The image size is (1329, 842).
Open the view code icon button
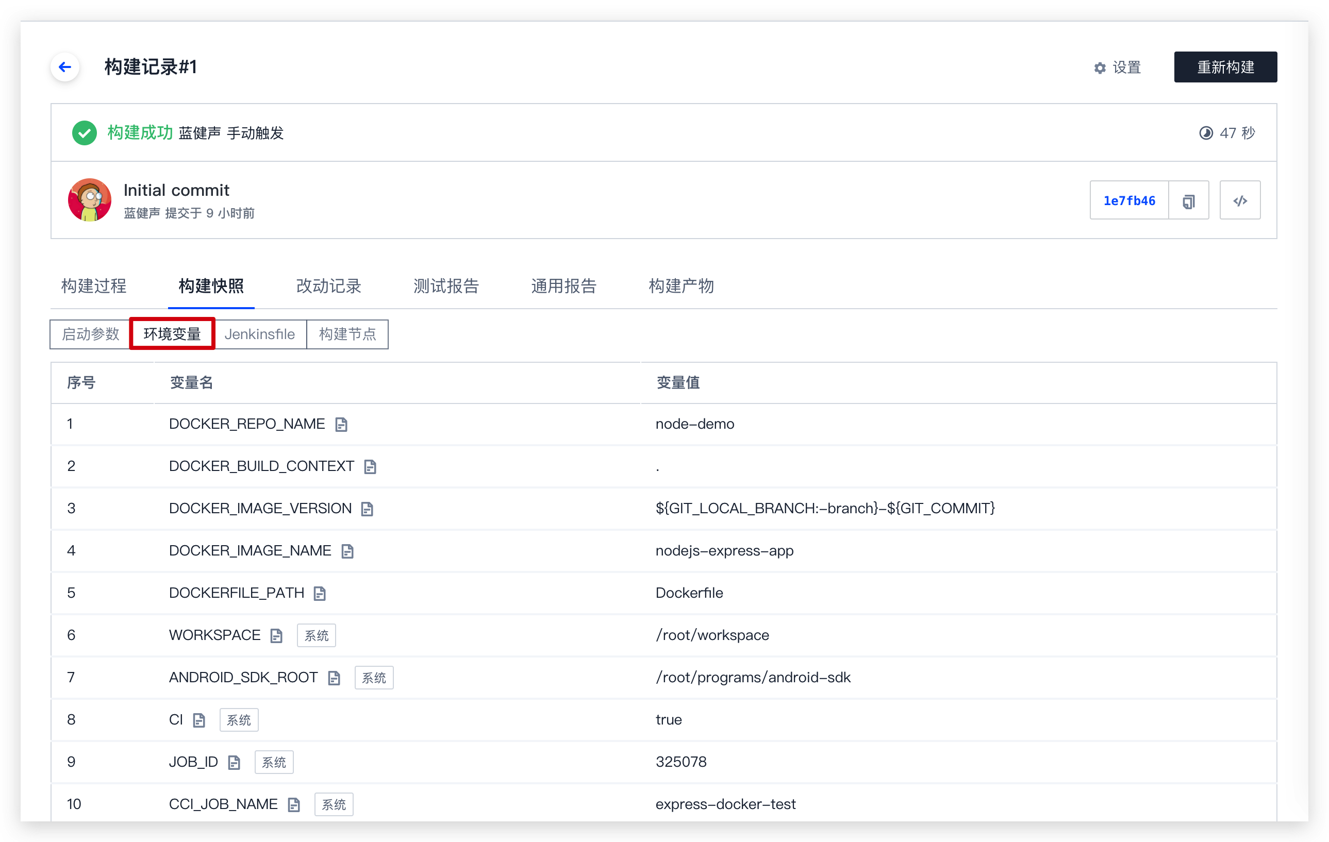1240,200
